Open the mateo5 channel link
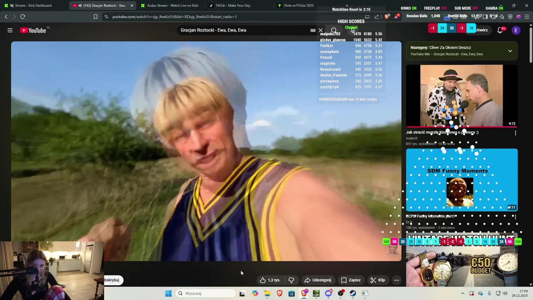Viewport: 533px width, 300px height. [411, 138]
